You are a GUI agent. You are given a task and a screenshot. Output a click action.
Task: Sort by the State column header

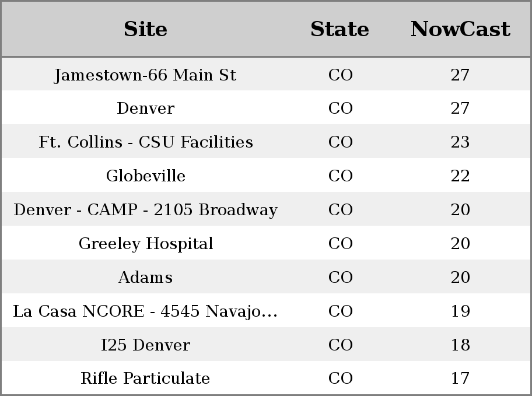pyautogui.click(x=340, y=29)
